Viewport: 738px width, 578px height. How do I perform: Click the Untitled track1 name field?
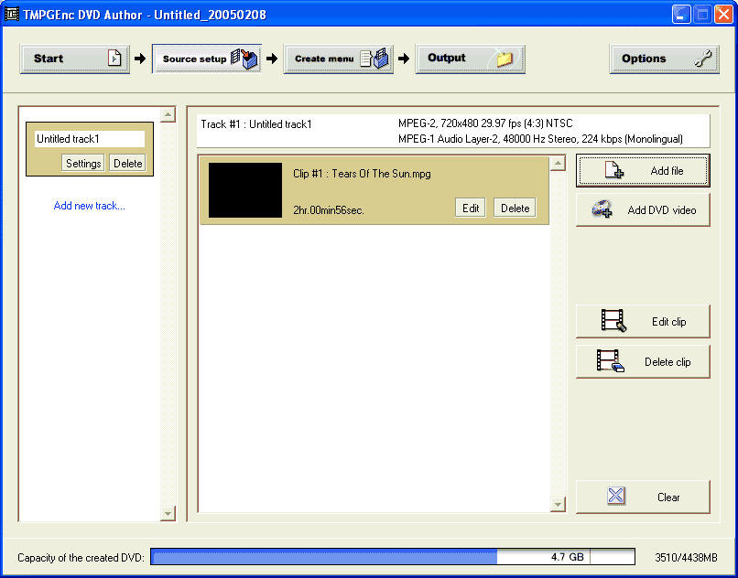(90, 139)
